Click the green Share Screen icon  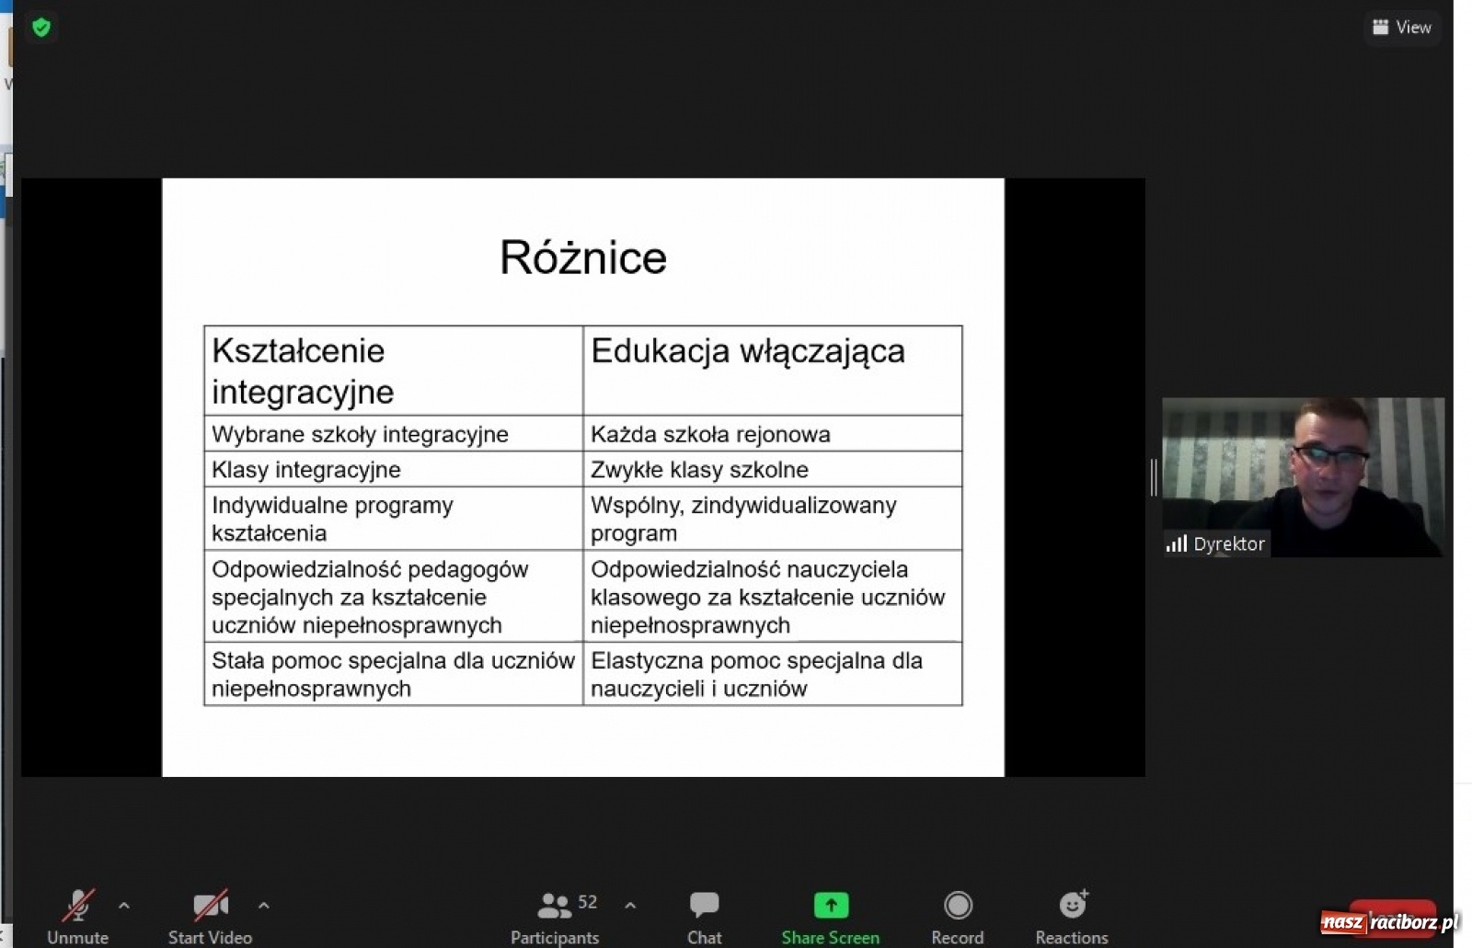click(x=829, y=904)
